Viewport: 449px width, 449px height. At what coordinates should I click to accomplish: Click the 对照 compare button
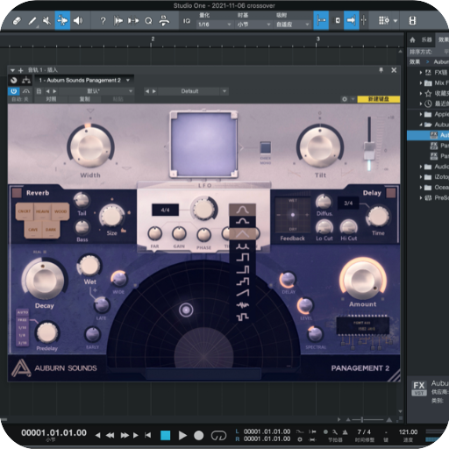pyautogui.click(x=51, y=99)
